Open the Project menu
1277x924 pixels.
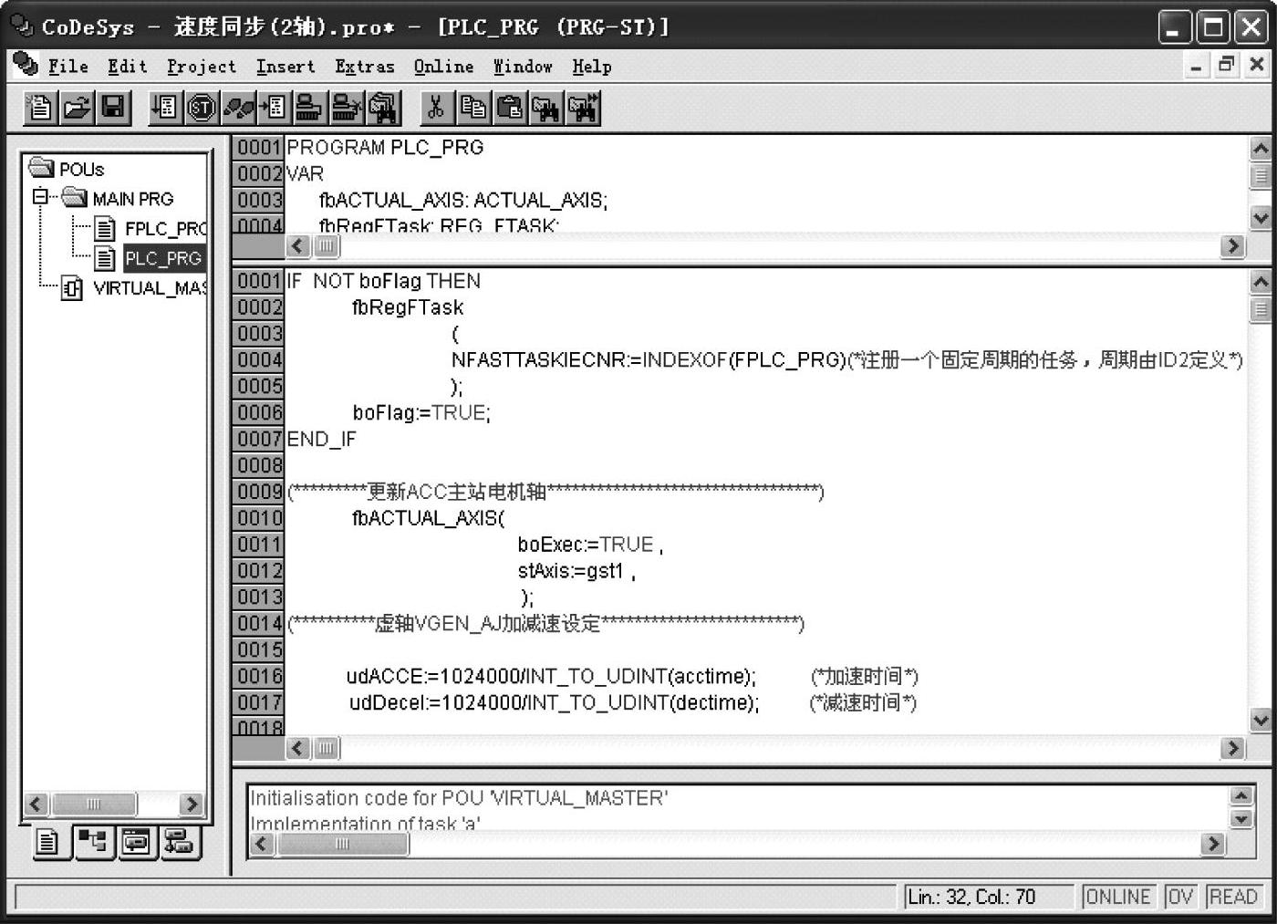coord(202,67)
